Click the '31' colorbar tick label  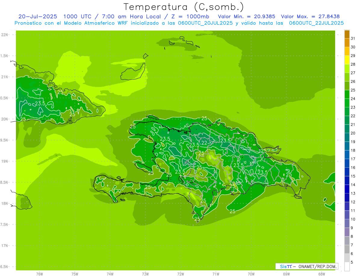click(353, 38)
